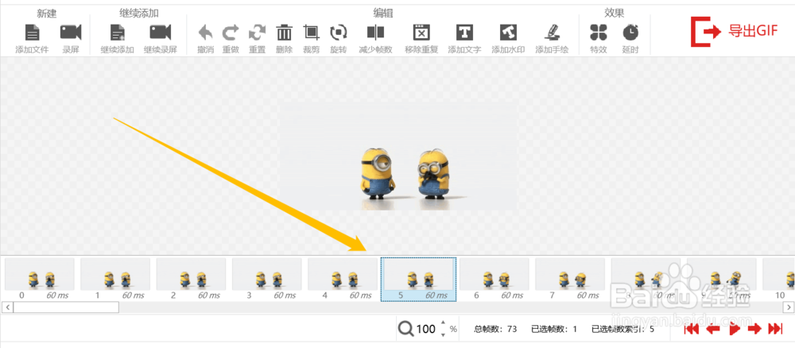Click the 已选帧数: 1 status text
The height and width of the screenshot is (348, 795).
coord(553,329)
